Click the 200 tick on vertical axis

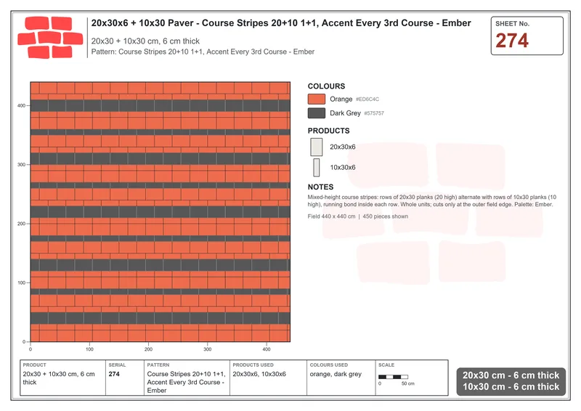(21, 224)
